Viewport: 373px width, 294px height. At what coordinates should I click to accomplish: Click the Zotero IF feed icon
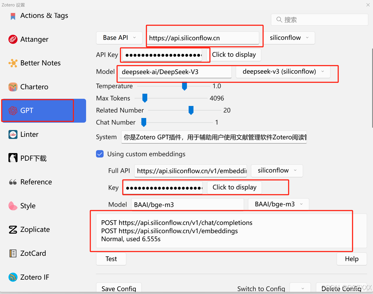13,277
